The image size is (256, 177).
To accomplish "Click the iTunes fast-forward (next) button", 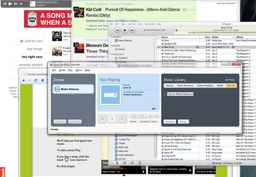I will [132, 30].
